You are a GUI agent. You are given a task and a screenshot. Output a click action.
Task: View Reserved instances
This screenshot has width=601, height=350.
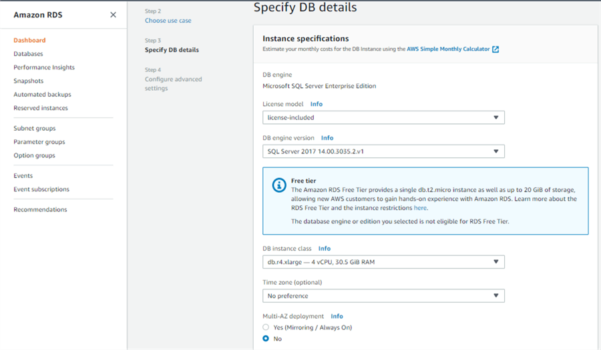point(41,108)
